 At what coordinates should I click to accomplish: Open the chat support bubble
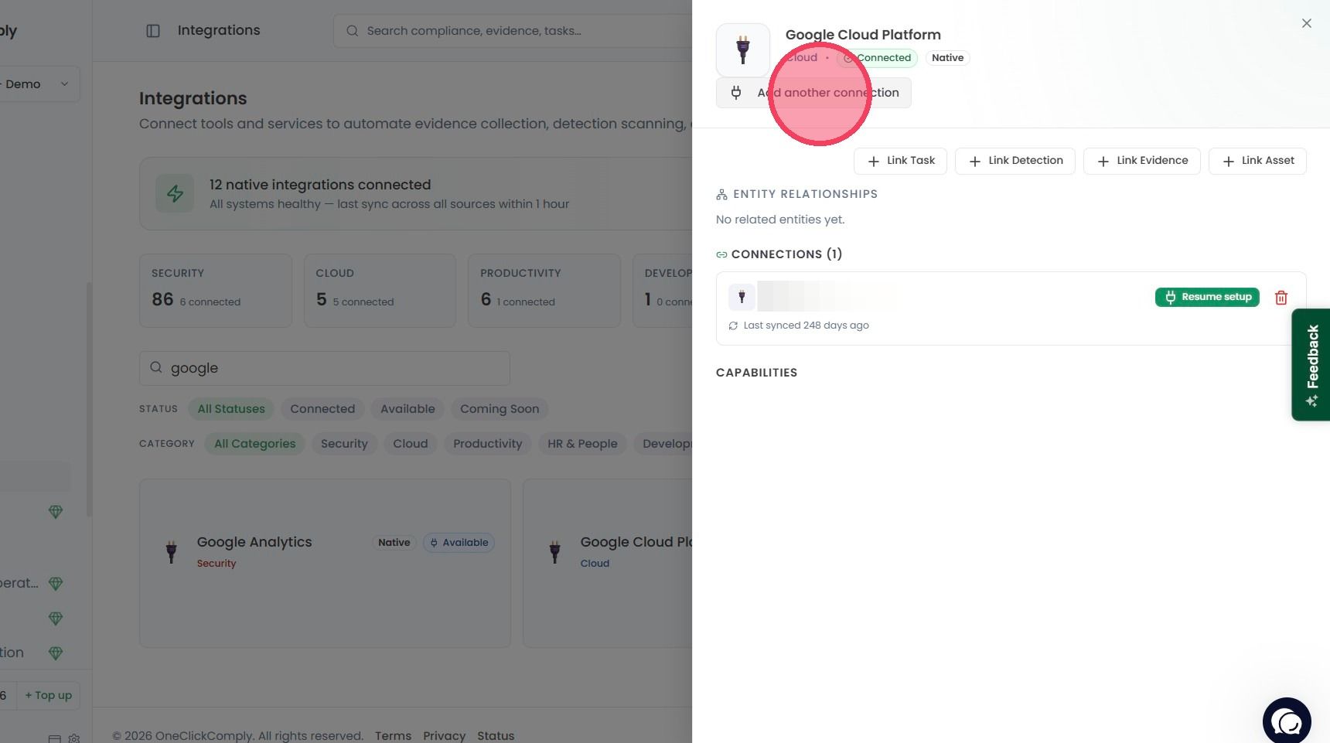coord(1287,721)
